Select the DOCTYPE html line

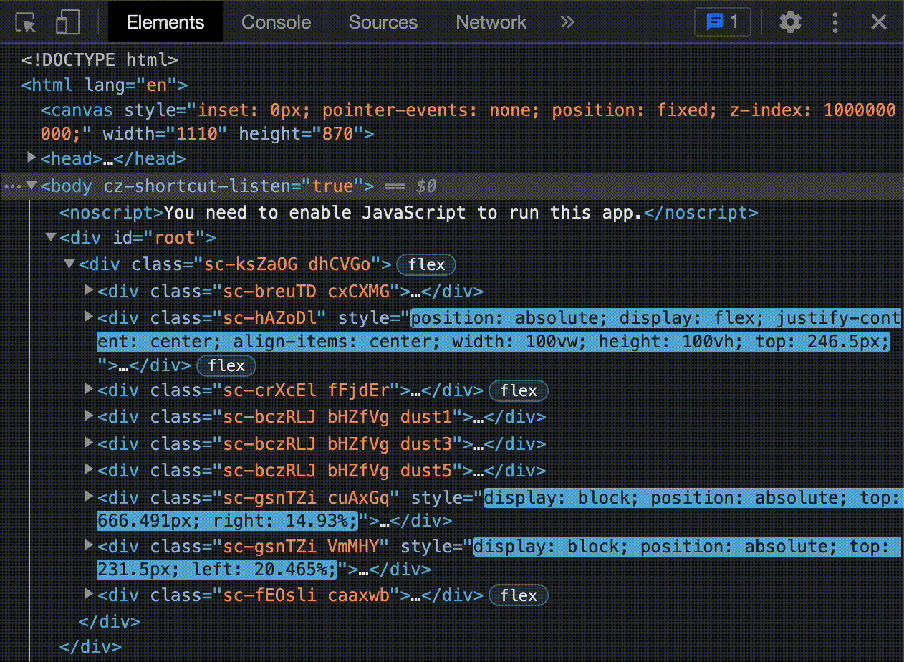[100, 59]
